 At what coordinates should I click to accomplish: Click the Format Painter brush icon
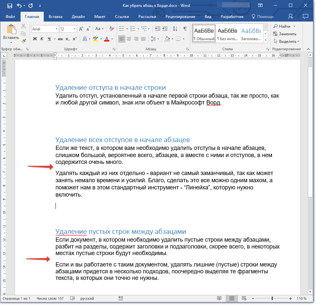(24, 41)
